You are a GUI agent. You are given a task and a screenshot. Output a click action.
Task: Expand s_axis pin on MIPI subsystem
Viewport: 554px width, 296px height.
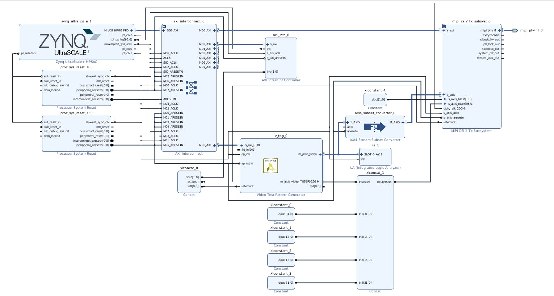(x=444, y=95)
